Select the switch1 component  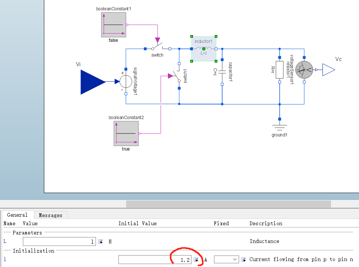pos(178,76)
